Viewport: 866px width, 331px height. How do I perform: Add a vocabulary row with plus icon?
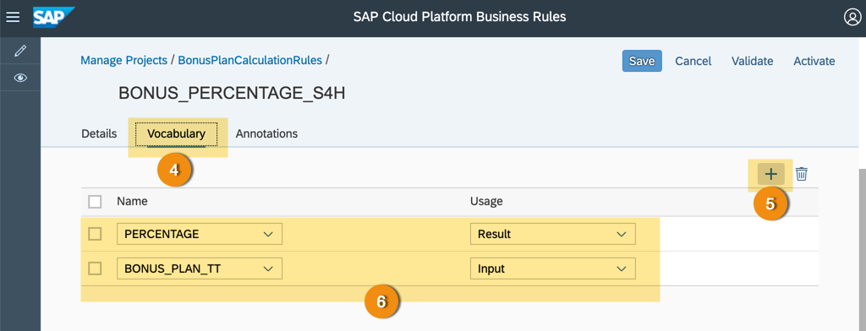coord(770,174)
